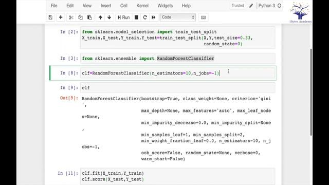Viewport: 329px width, 185px height.
Task: Move selected cell down arrow
Action: pos(109,17)
